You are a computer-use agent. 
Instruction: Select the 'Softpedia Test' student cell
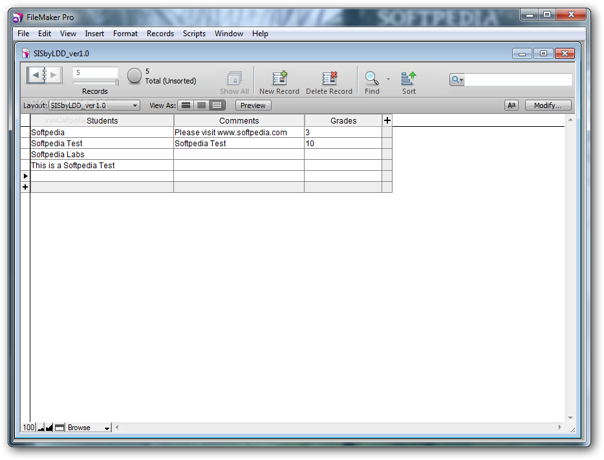click(x=102, y=144)
